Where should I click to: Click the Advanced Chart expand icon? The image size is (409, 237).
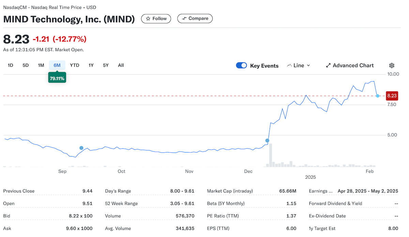click(328, 66)
